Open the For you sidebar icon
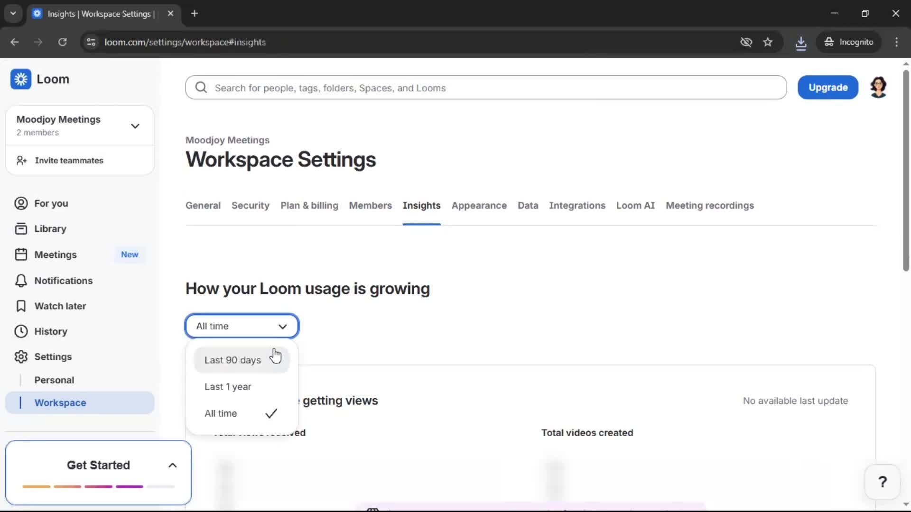 tap(20, 203)
